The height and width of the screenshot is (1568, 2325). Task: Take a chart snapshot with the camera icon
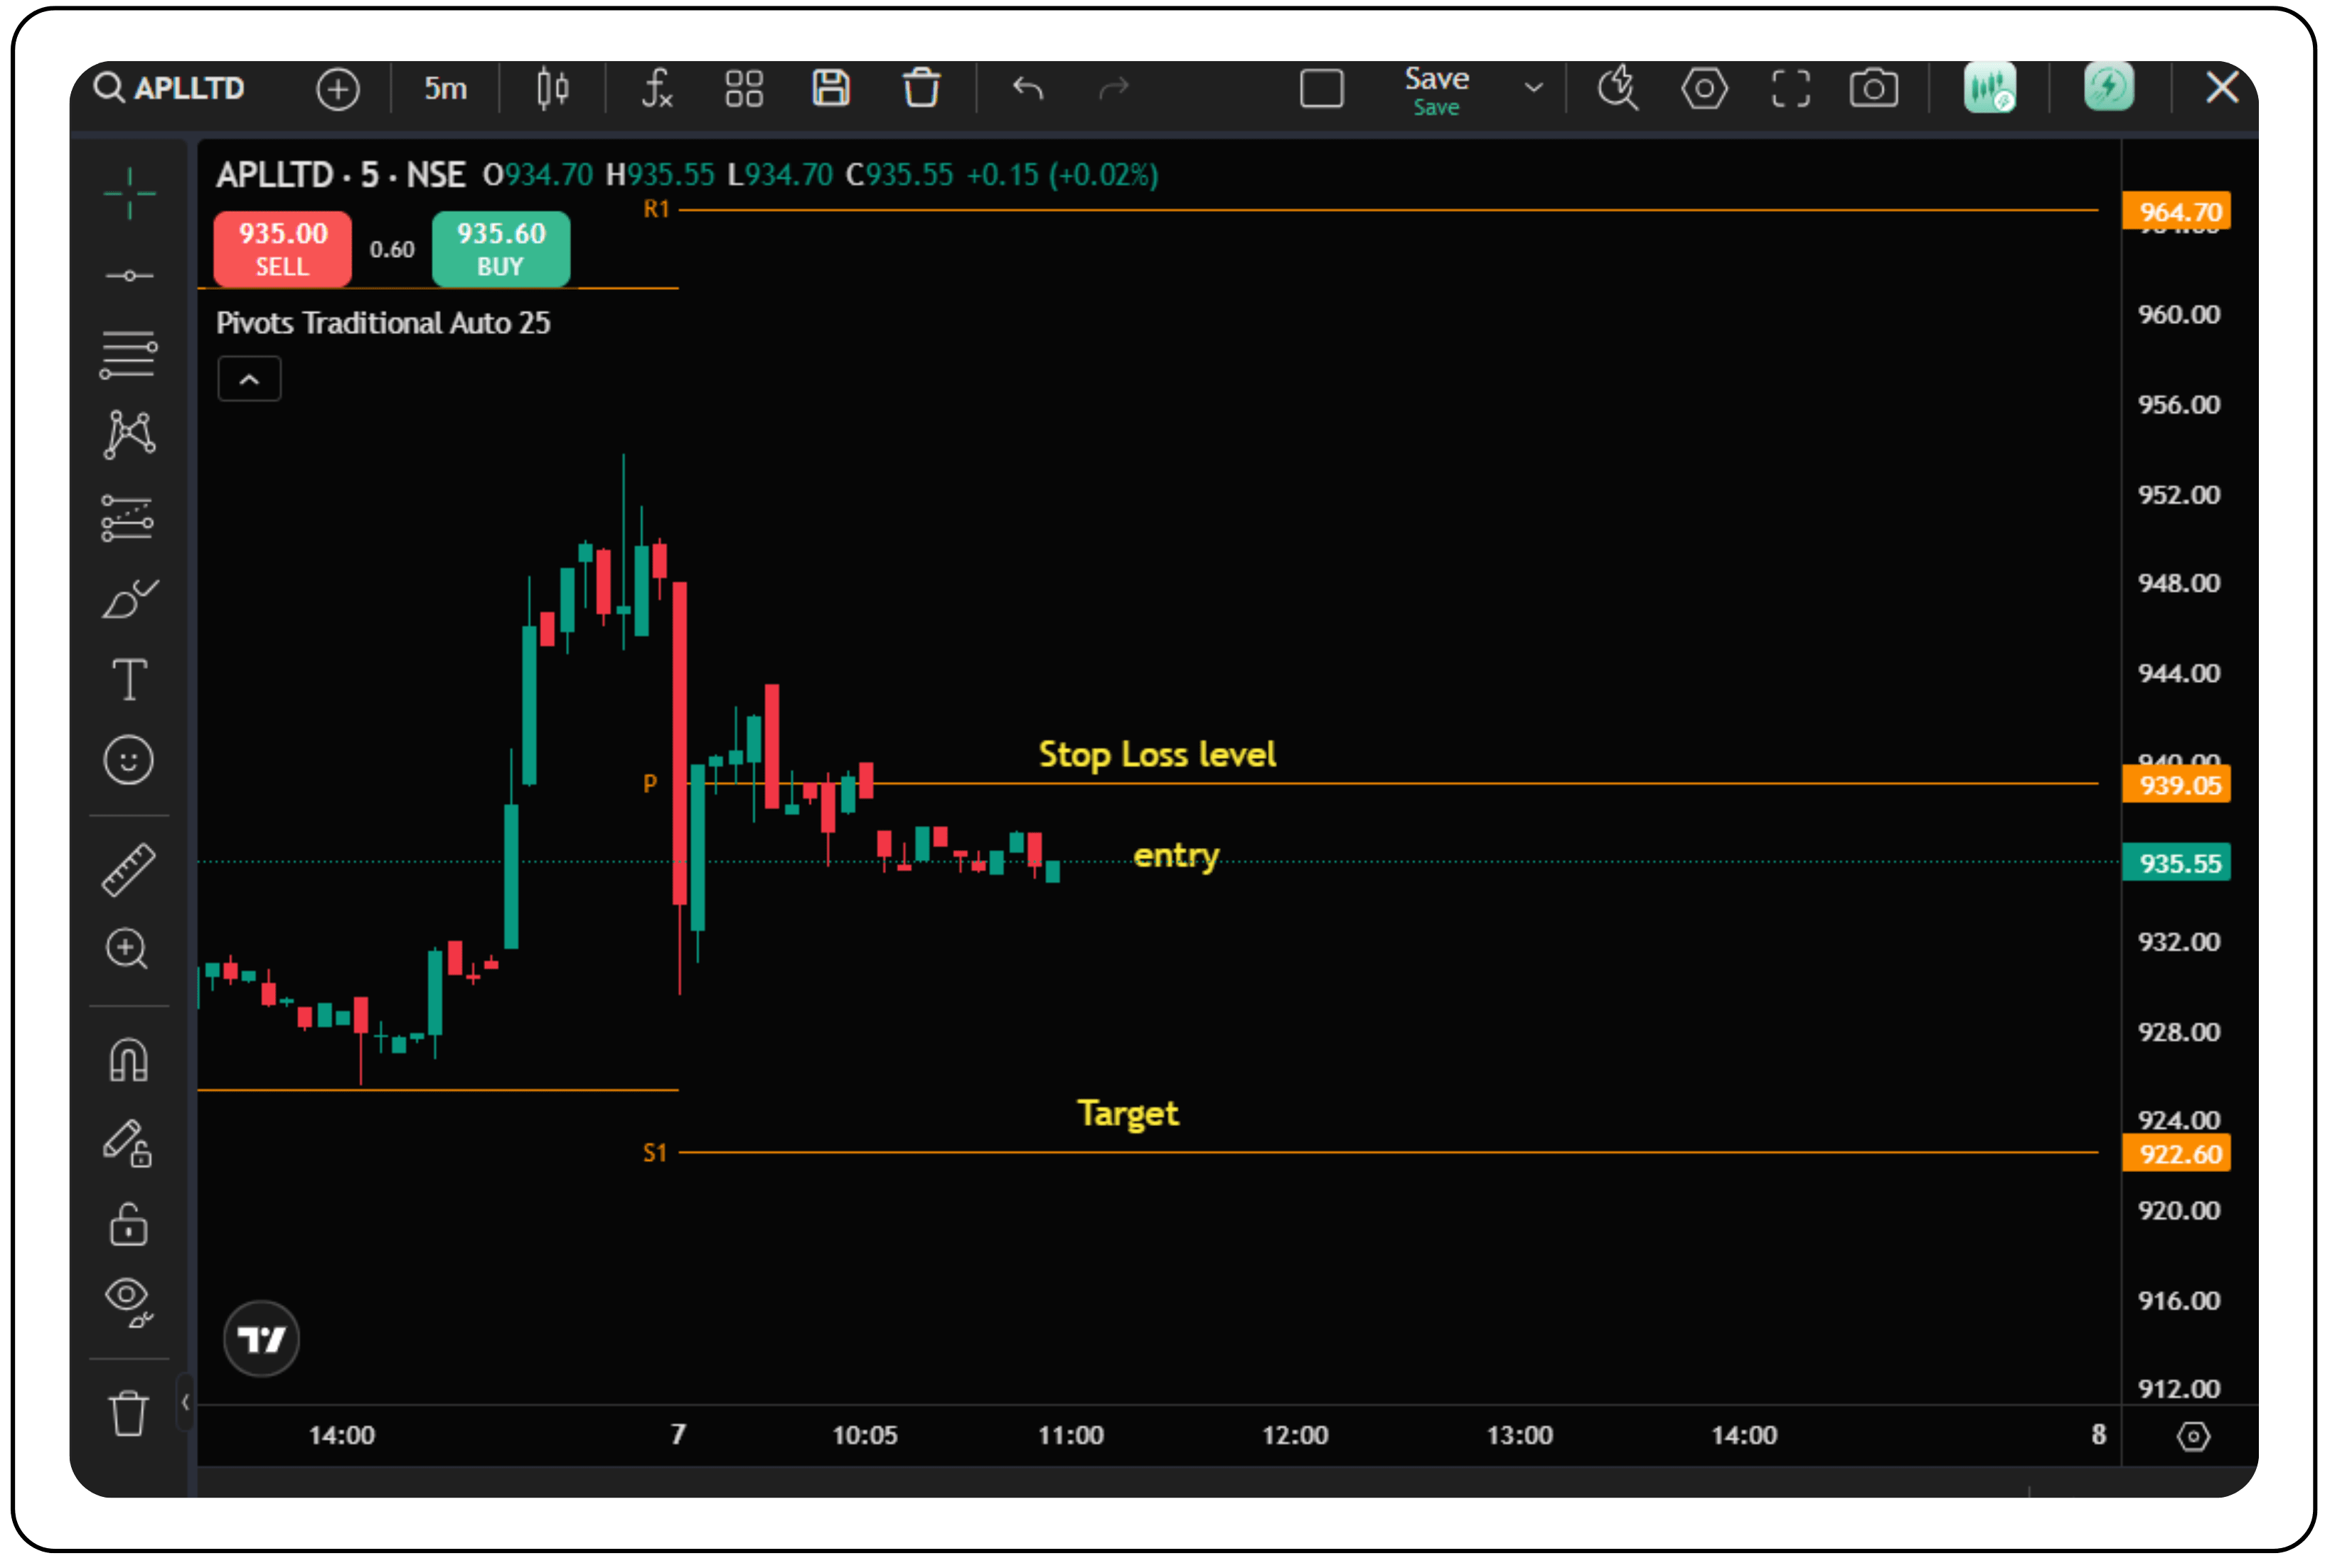click(x=1873, y=88)
